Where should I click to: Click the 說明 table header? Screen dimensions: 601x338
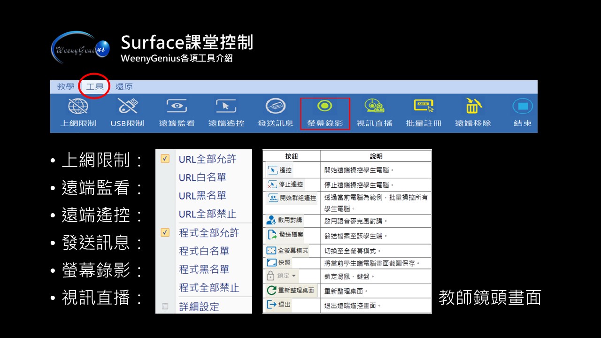click(x=376, y=156)
